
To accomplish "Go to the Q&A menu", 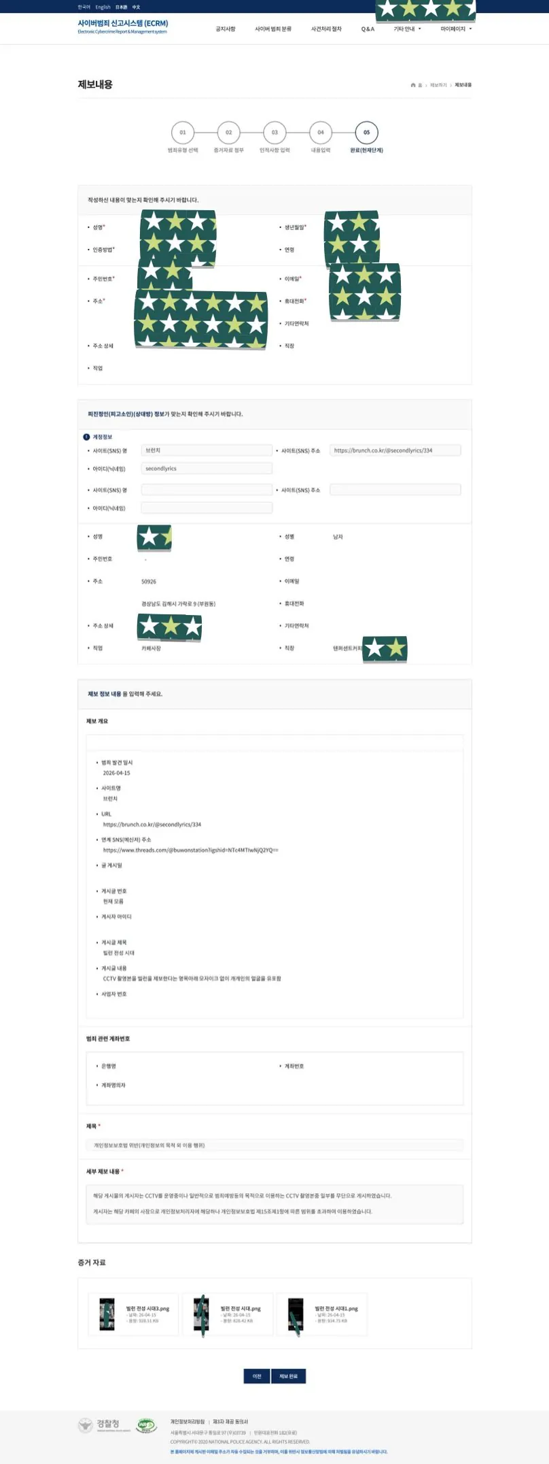I will point(368,29).
